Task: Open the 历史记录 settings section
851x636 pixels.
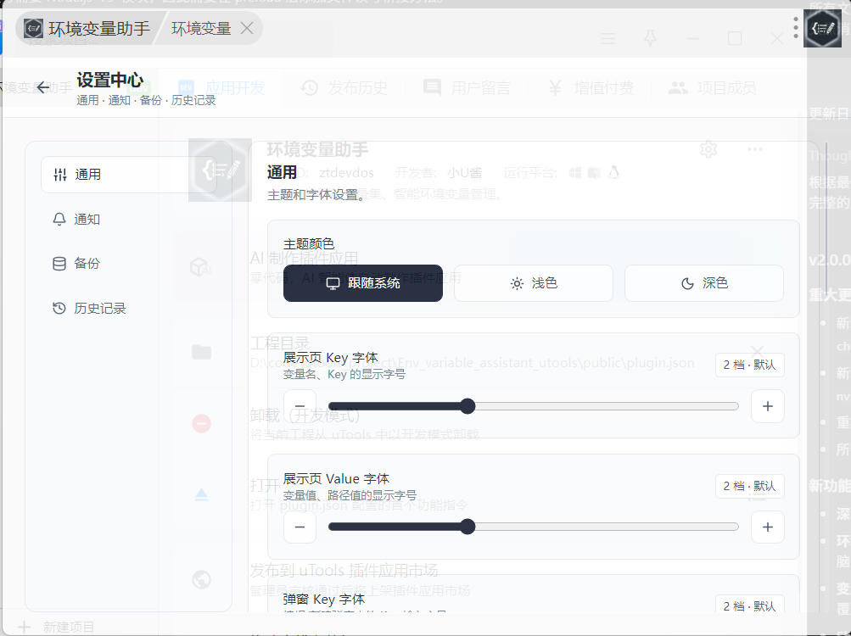Action: (x=129, y=308)
